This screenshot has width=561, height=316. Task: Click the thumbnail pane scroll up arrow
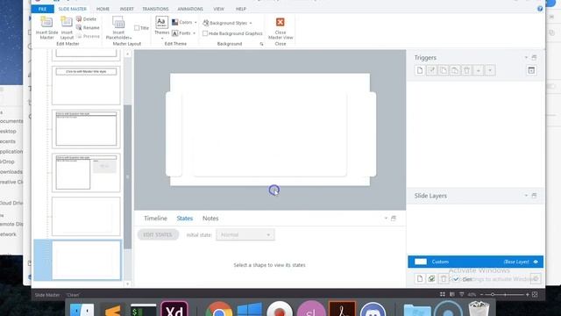point(128,54)
